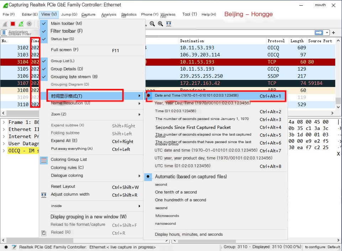Restart the current capture with green fin icon
The height and width of the screenshot is (251, 342).
(21, 24)
